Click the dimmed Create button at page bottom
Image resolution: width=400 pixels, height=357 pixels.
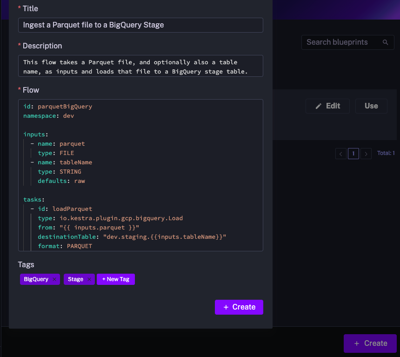370,344
